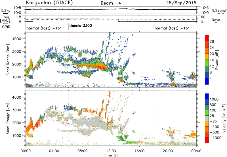This screenshot has width=227, height=157.
Task: Click the '18' frequency axis tick
Action: point(19,17)
